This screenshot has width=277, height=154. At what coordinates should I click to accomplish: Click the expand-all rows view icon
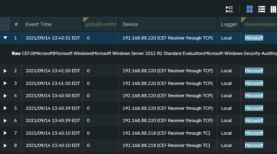click(229, 9)
